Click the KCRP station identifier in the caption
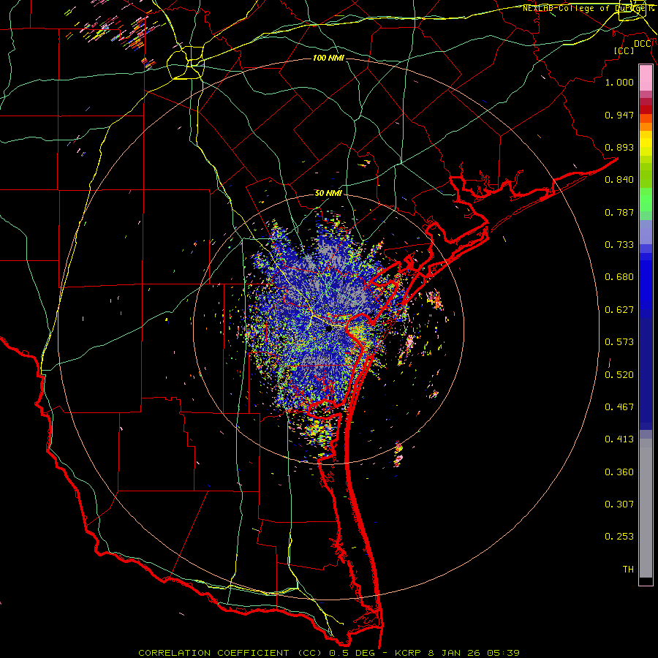The height and width of the screenshot is (658, 658). tap(409, 653)
